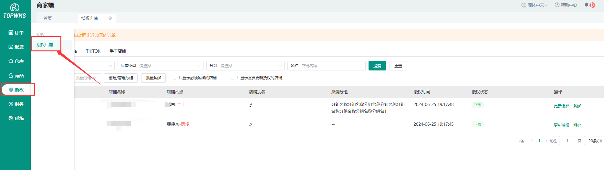This screenshot has height=170, width=604.
Task: Click the notification bell icon
Action: click(x=587, y=5)
